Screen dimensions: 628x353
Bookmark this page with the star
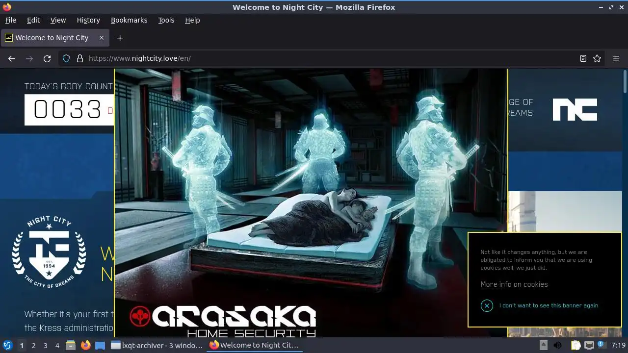(597, 58)
